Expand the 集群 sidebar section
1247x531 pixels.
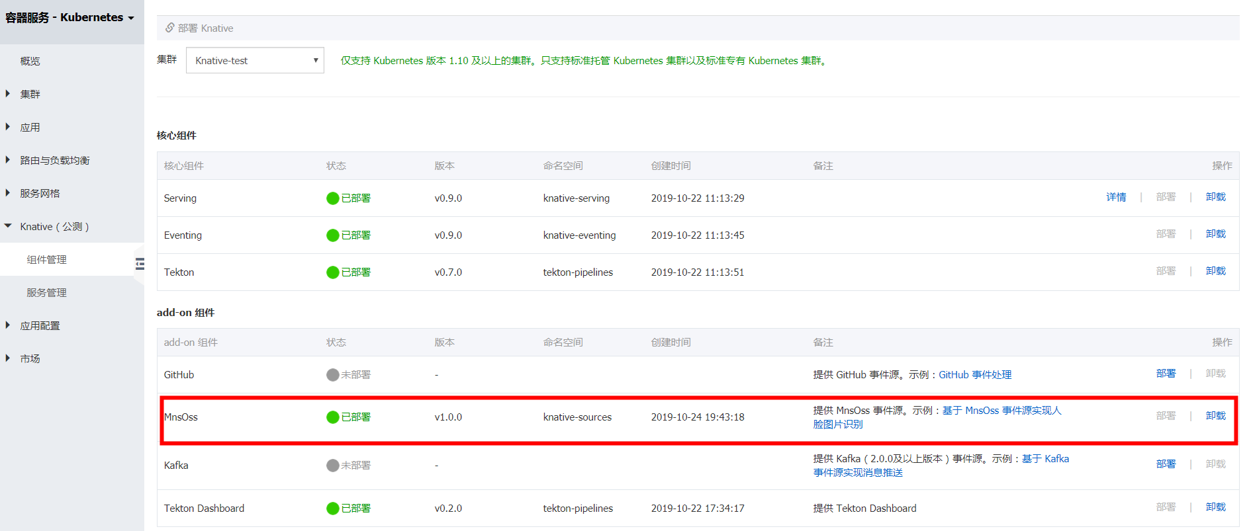pos(30,94)
